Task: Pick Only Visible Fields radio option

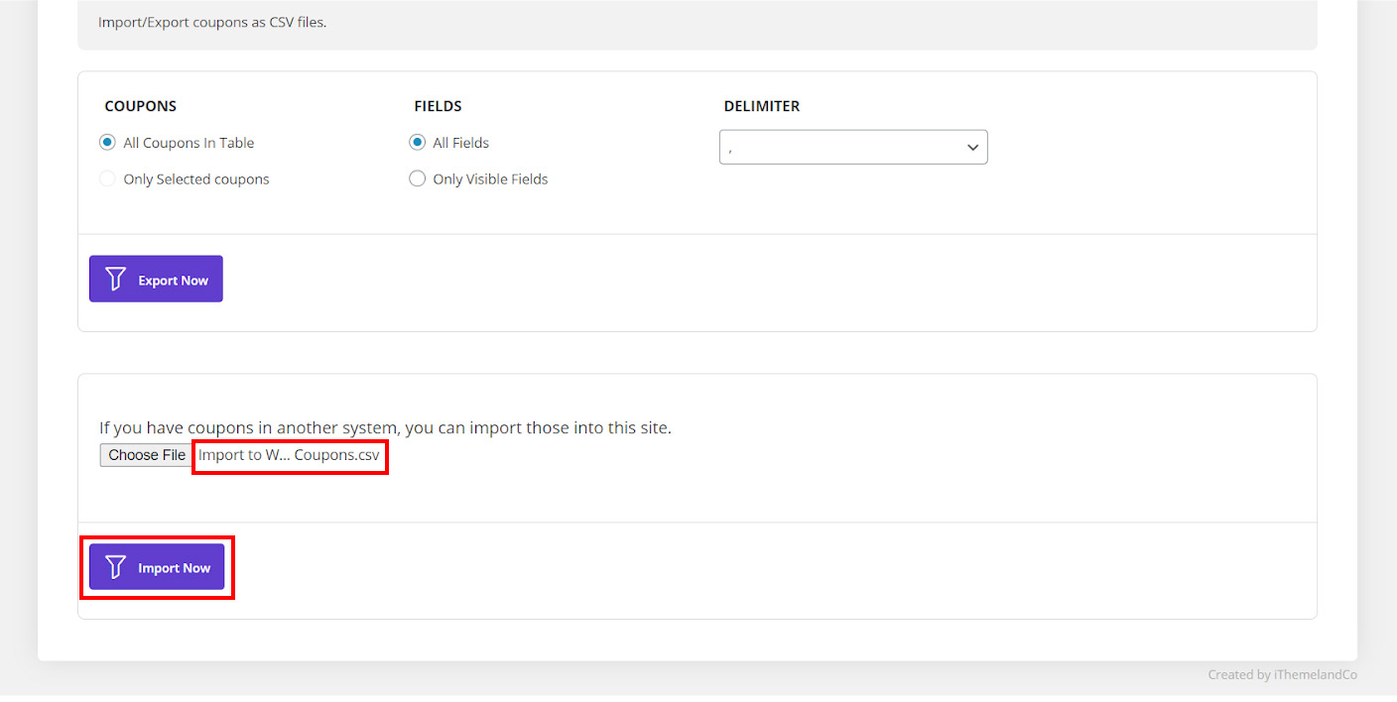Action: pyautogui.click(x=418, y=179)
